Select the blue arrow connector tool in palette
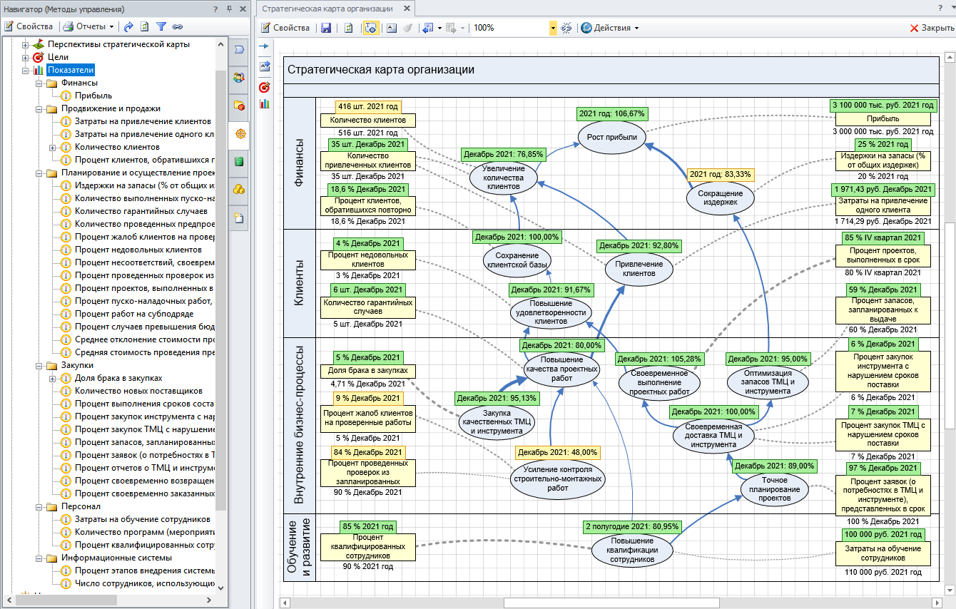This screenshot has height=609, width=956. (x=264, y=46)
